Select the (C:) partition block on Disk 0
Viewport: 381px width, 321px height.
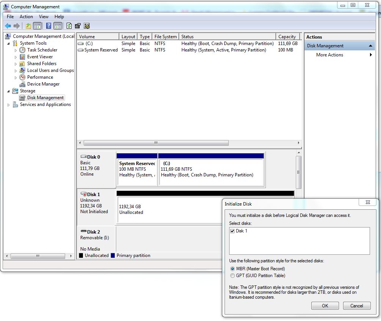(211, 170)
